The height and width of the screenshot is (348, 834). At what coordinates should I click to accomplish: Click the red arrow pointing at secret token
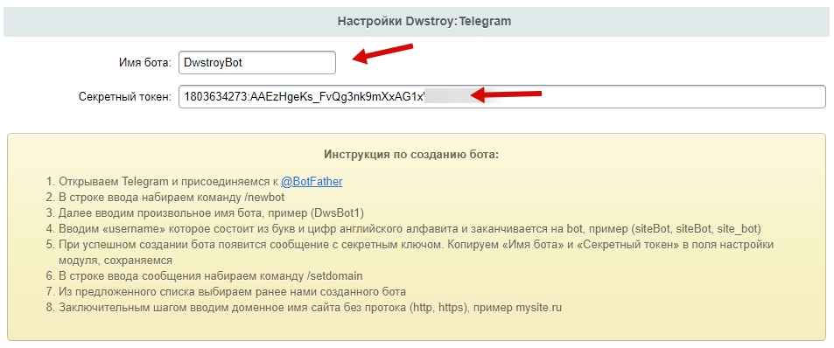(x=508, y=95)
